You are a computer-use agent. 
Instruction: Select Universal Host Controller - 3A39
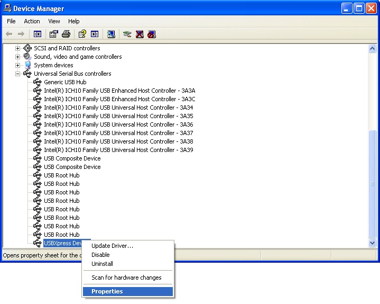coord(118,150)
